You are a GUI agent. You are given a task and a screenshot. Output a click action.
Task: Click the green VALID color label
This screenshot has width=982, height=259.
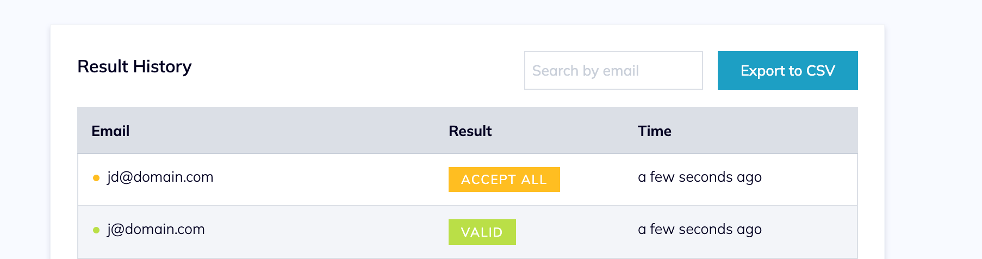(x=482, y=232)
